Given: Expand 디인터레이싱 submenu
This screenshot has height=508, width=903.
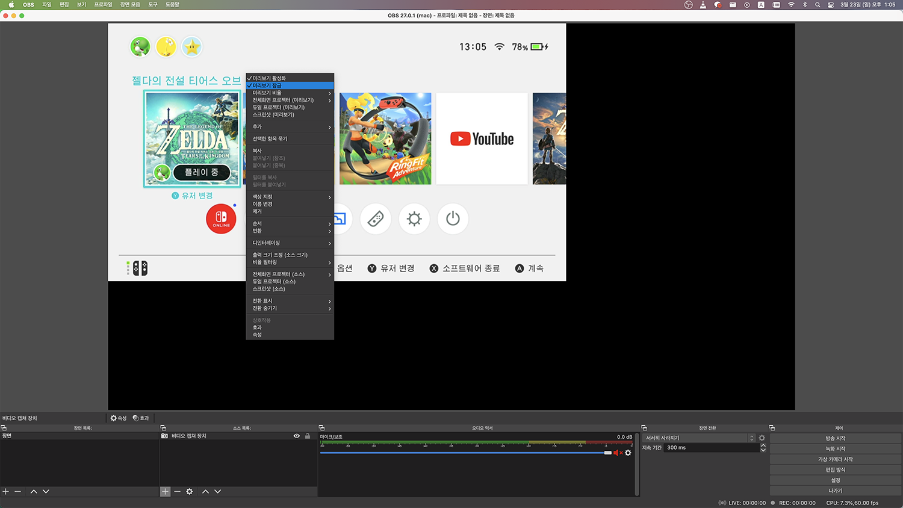Looking at the screenshot, I should click(x=290, y=243).
